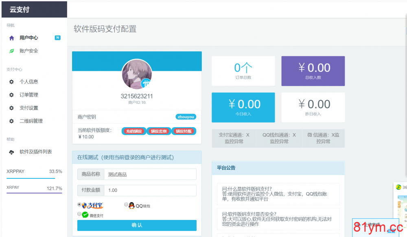Click the XRPPAY 33.5% progress bar
Image resolution: width=407 pixels, height=237 pixels.
[34, 178]
